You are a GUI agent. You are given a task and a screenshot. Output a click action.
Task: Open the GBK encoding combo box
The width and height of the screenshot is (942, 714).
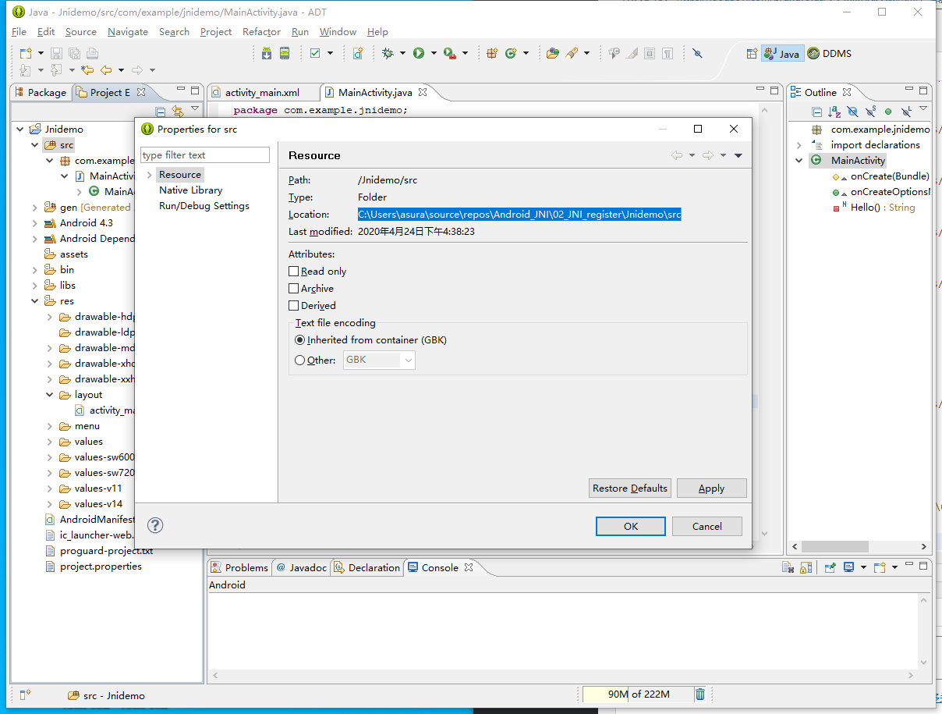pyautogui.click(x=379, y=360)
